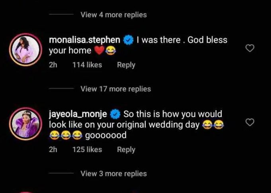This screenshot has height=193, width=271.
Task: Click the verified badge beside monalisa.stephen
Action: (128, 40)
